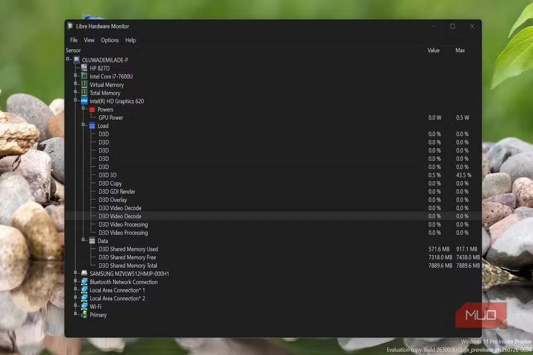Open the Options menu
533x355 pixels.
point(110,40)
